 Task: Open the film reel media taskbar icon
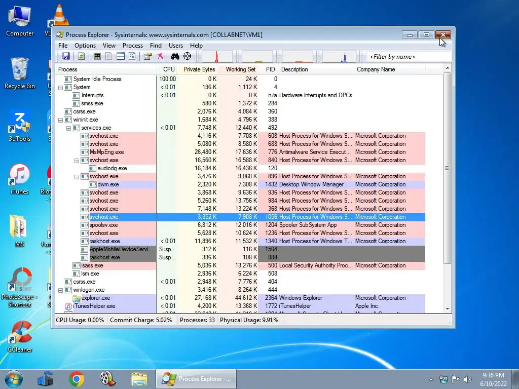click(x=108, y=379)
